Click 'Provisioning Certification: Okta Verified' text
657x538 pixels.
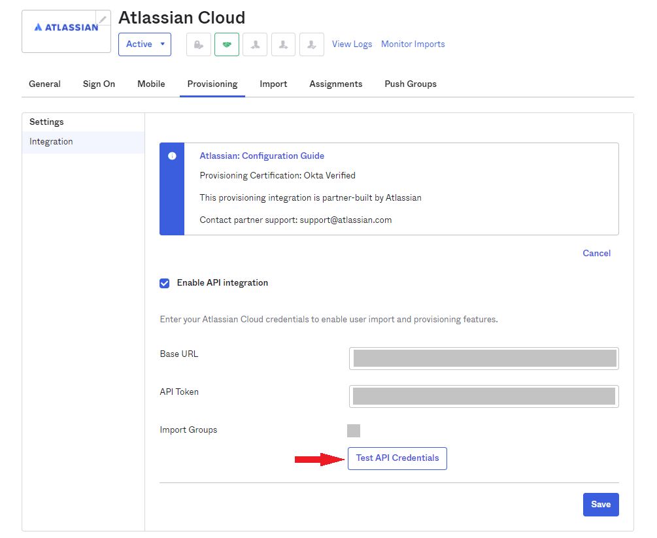(x=277, y=176)
